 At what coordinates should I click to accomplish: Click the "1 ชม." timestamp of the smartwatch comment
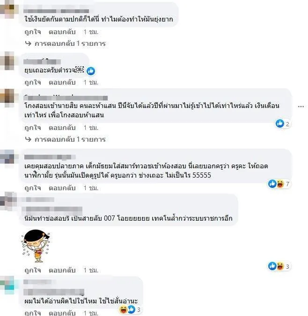tap(91, 188)
